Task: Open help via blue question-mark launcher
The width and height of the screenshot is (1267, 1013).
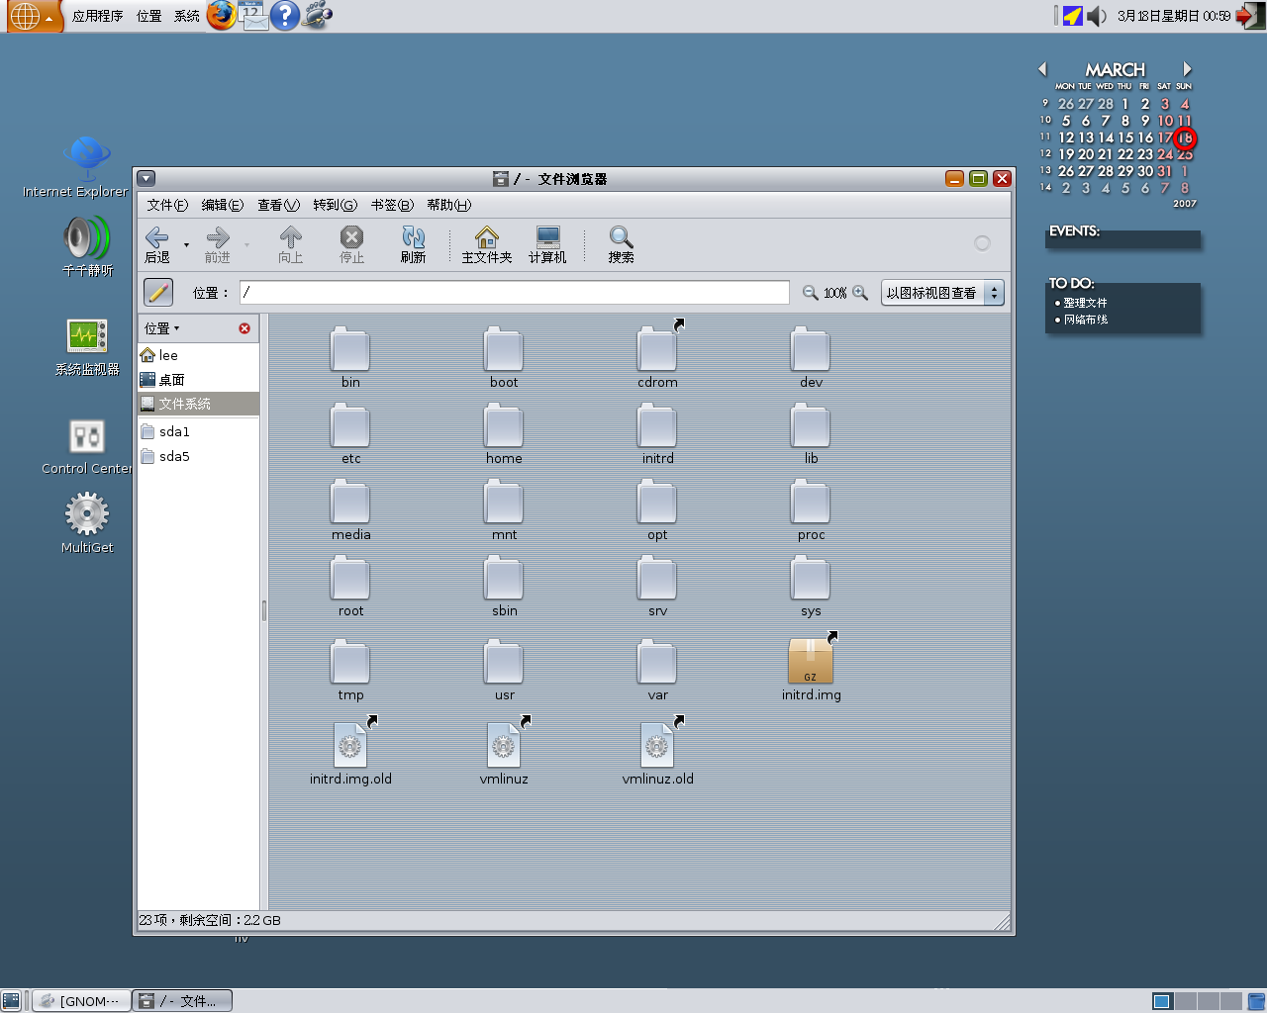Action: [285, 15]
